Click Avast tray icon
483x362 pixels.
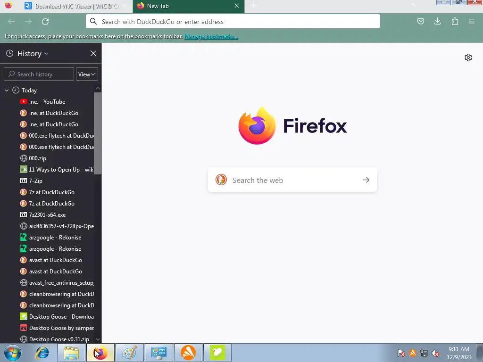(x=412, y=353)
